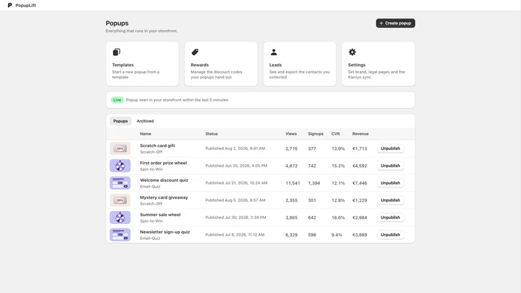The image size is (521, 293).
Task: Click the PopupLift app name
Action: (x=25, y=5)
